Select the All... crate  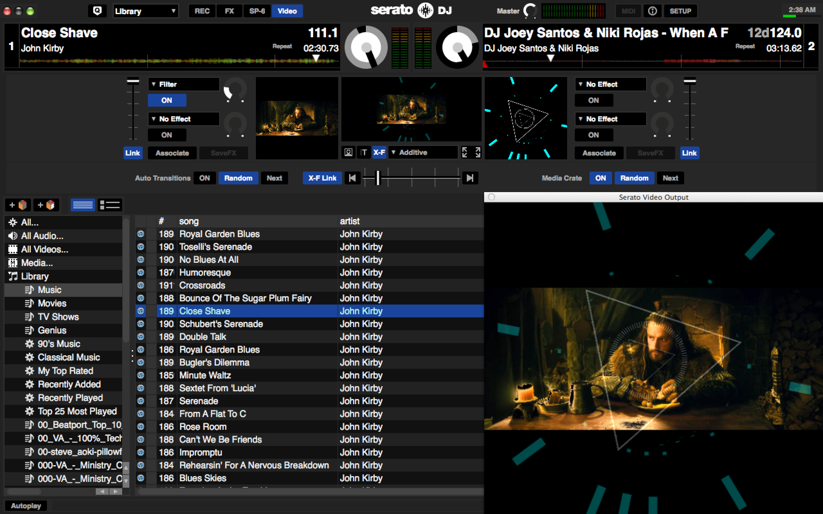pos(63,222)
